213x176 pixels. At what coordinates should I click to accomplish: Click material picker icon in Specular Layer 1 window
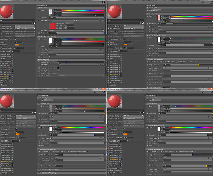click(x=143, y=23)
